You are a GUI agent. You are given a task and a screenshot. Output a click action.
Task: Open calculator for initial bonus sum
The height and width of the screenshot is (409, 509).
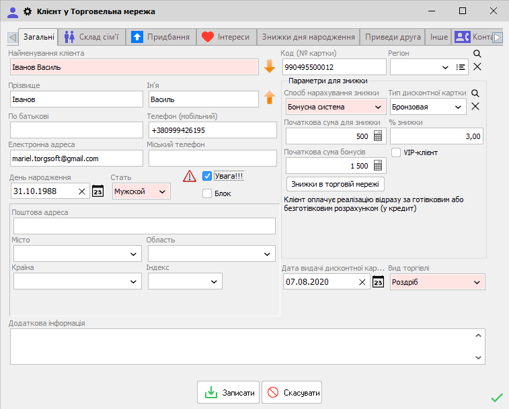pos(378,166)
